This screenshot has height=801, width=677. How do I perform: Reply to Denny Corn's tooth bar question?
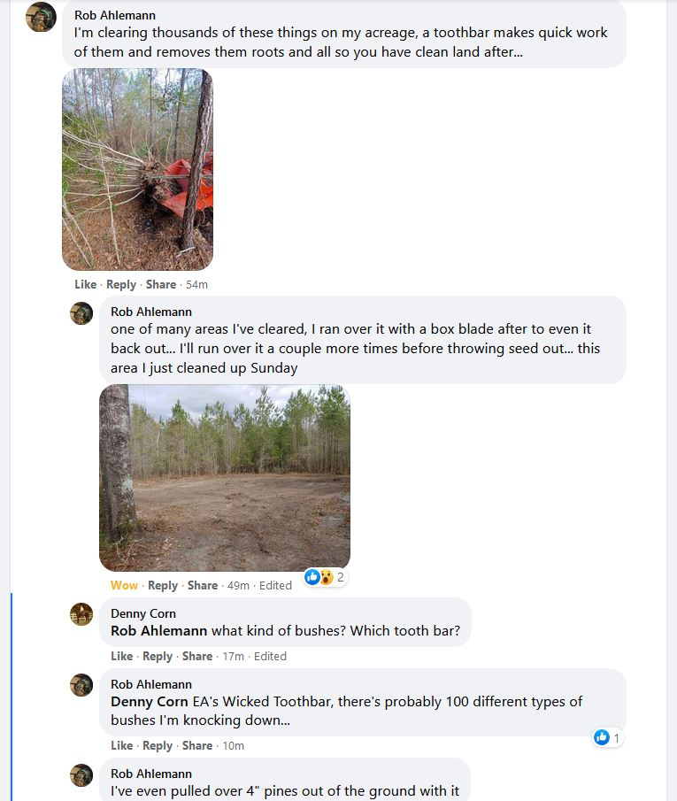[158, 656]
